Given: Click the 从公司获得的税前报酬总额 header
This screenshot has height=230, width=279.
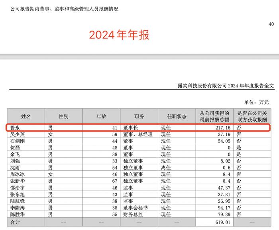Looking at the screenshot, I should [x=214, y=116].
